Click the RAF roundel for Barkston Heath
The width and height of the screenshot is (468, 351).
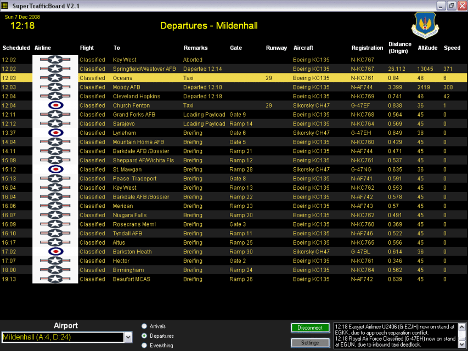[x=55, y=252]
